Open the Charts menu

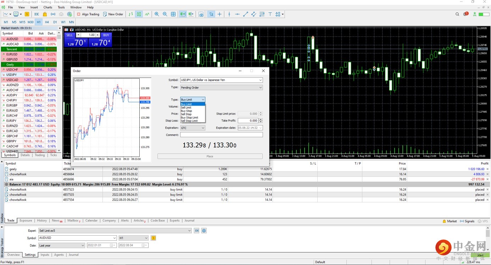(x=48, y=7)
